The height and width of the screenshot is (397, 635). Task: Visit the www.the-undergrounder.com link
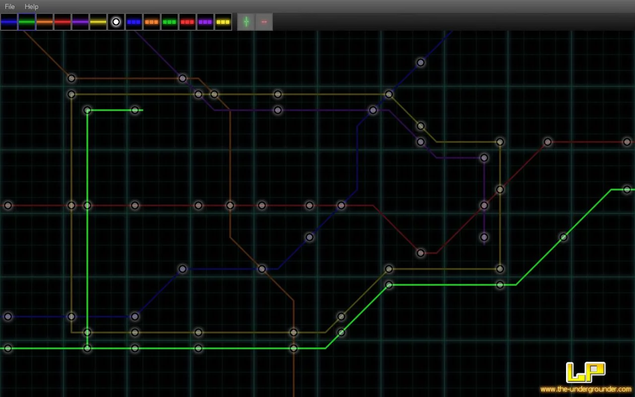(x=586, y=389)
